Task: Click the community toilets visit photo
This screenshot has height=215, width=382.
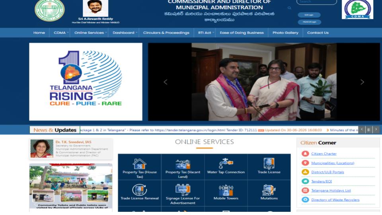Action: pos(71,186)
